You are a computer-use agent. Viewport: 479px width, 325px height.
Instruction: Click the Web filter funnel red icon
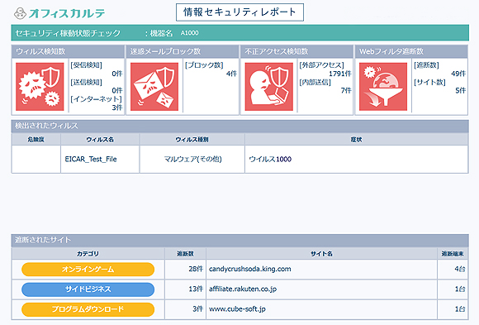click(383, 87)
